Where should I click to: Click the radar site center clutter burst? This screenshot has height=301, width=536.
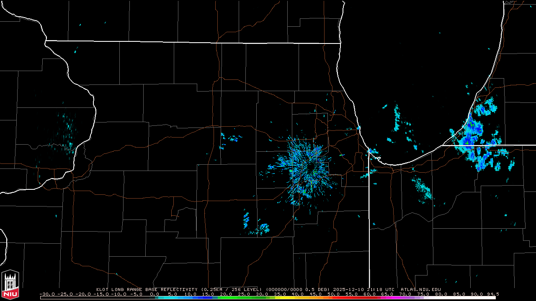pos(309,167)
